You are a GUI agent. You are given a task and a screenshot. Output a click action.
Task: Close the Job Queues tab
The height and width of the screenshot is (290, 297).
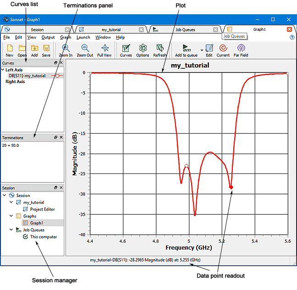(215, 29)
